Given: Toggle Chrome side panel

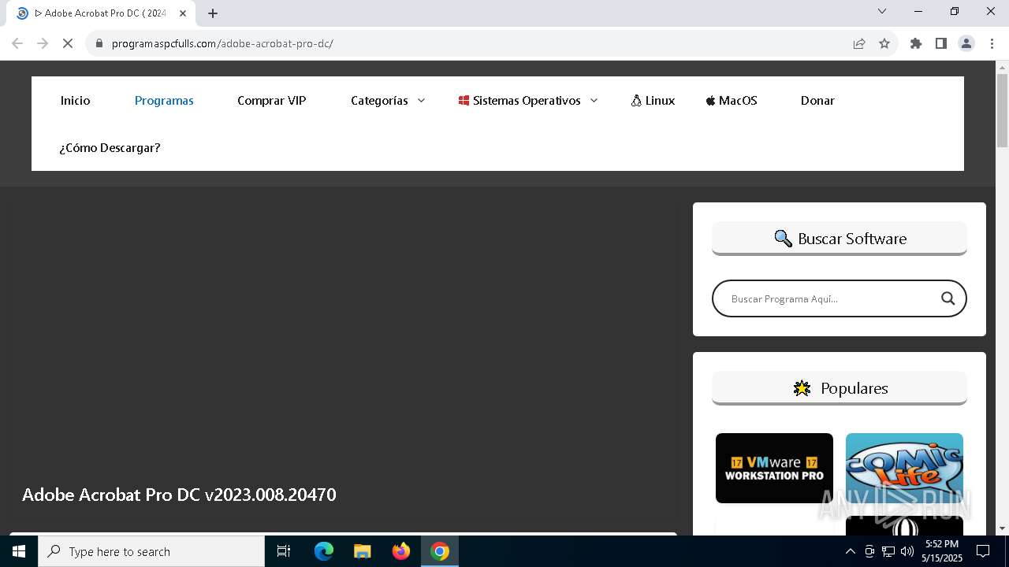Looking at the screenshot, I should click(x=941, y=43).
